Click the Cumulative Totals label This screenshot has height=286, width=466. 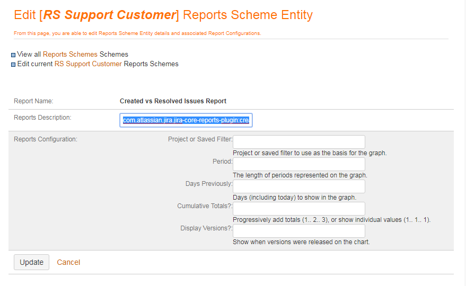205,206
